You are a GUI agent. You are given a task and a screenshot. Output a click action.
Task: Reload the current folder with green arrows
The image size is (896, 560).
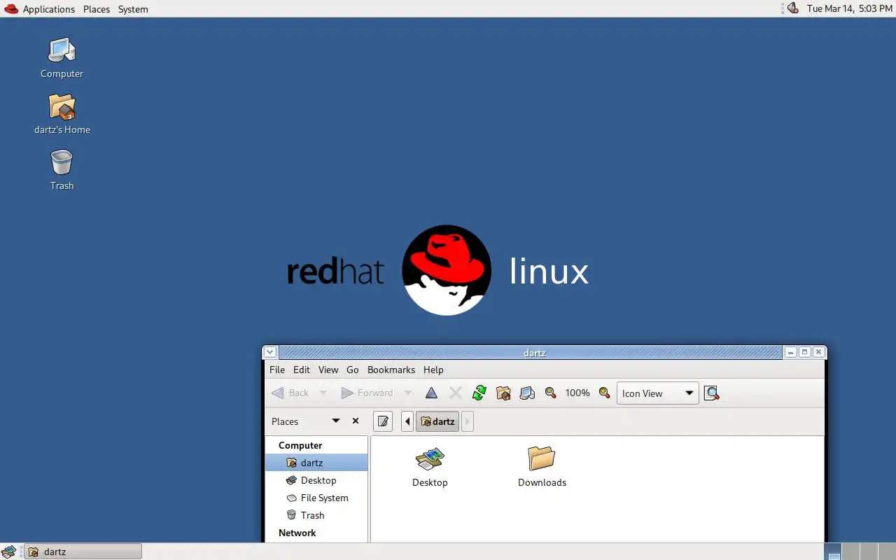point(479,393)
